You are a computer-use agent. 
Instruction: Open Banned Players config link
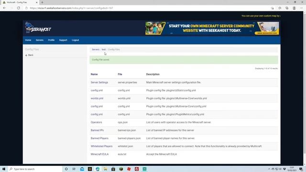pyautogui.click(x=99, y=138)
